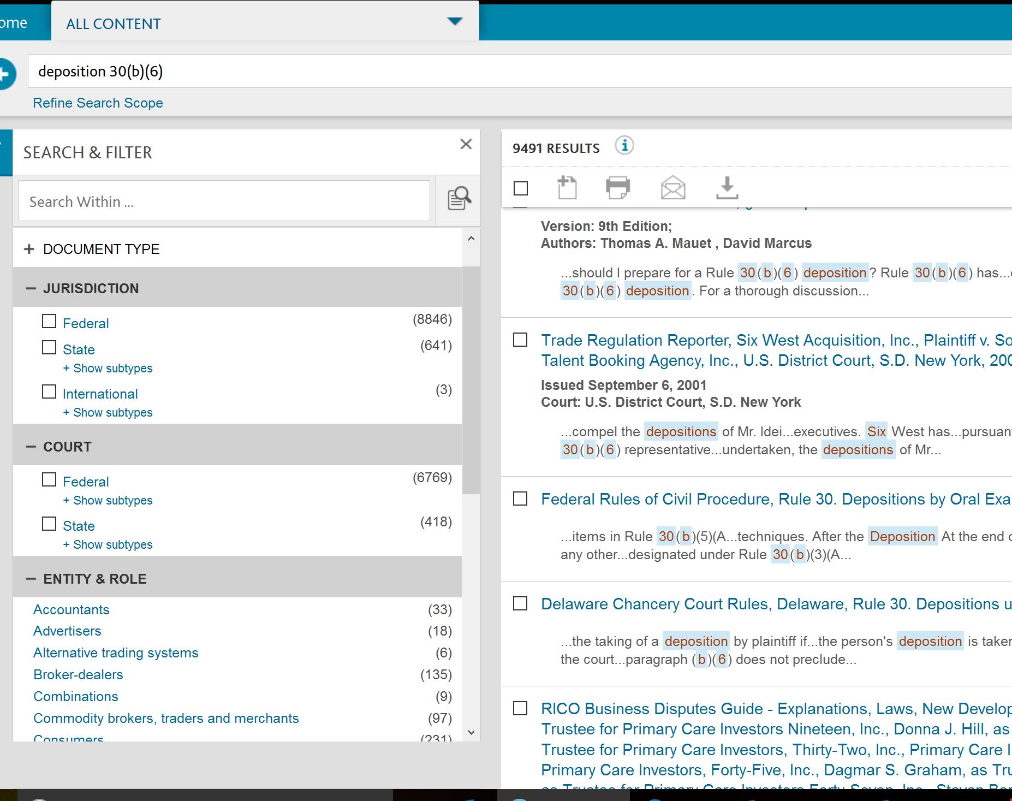The image size is (1012, 801).
Task: Tick the International jurisdiction checkbox
Action: 49,391
